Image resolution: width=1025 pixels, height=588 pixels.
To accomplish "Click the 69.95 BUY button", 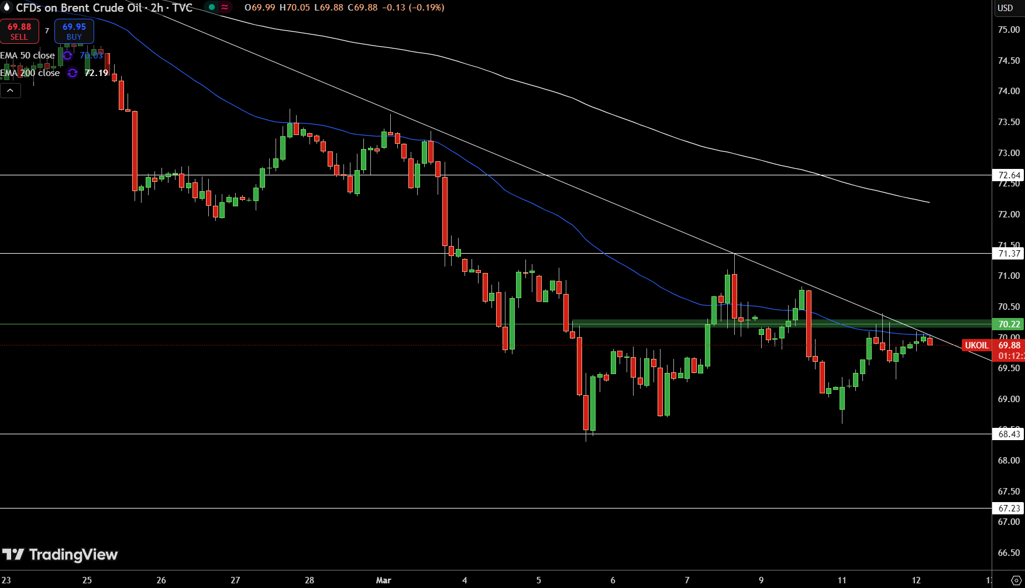I will click(74, 32).
